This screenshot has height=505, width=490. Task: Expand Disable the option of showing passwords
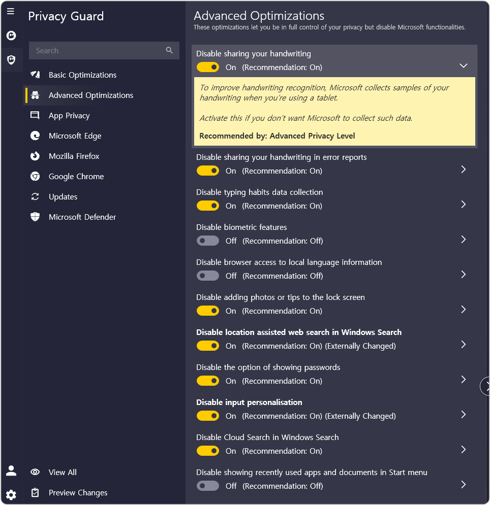pyautogui.click(x=463, y=379)
